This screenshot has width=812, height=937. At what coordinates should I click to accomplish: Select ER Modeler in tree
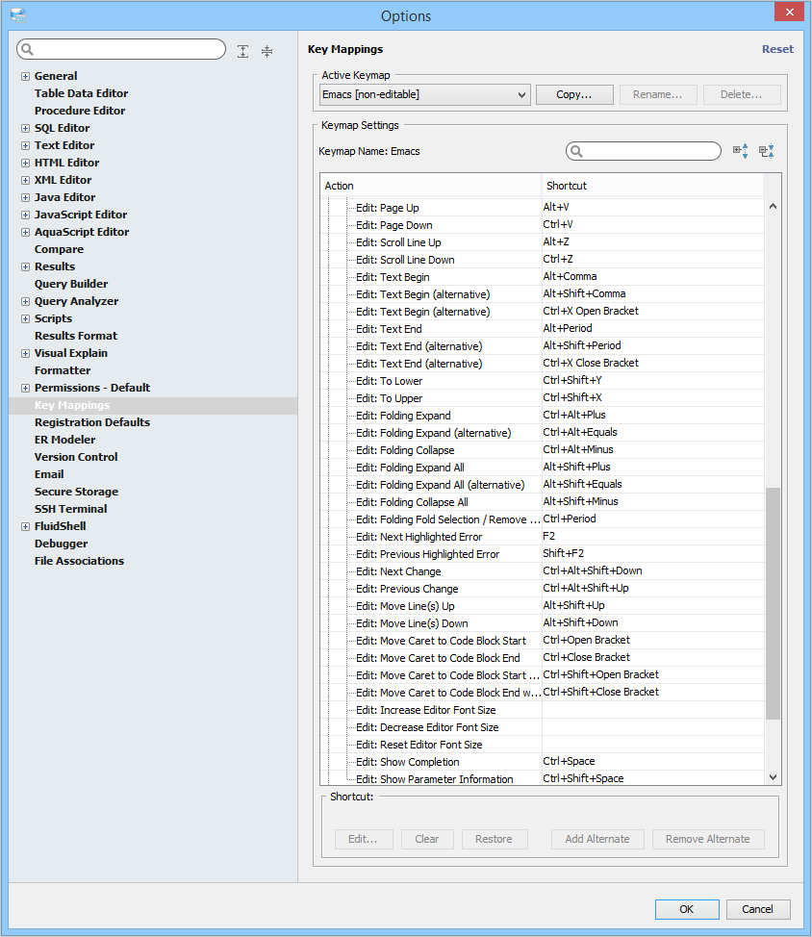tap(65, 440)
